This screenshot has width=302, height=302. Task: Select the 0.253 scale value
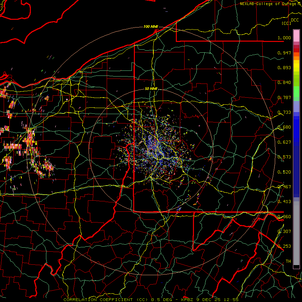click(284, 246)
